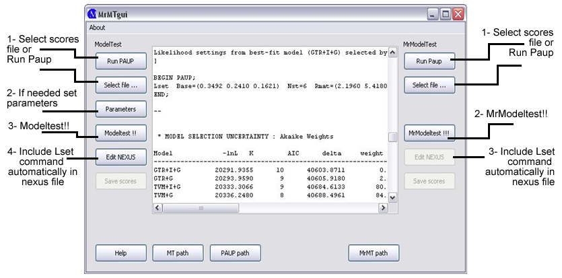The width and height of the screenshot is (562, 278).
Task: Open the Help button
Action: point(120,253)
